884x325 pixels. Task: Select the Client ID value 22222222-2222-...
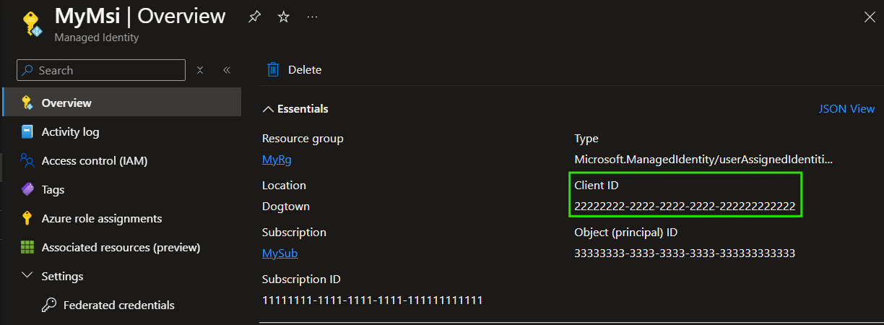pyautogui.click(x=685, y=207)
